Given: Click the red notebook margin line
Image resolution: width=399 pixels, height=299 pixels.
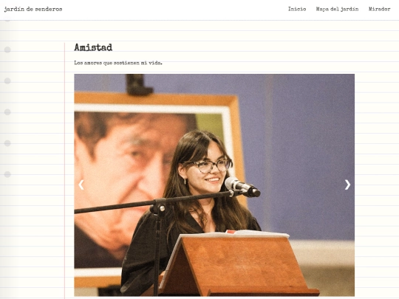Looking at the screenshot, I should (64, 171).
